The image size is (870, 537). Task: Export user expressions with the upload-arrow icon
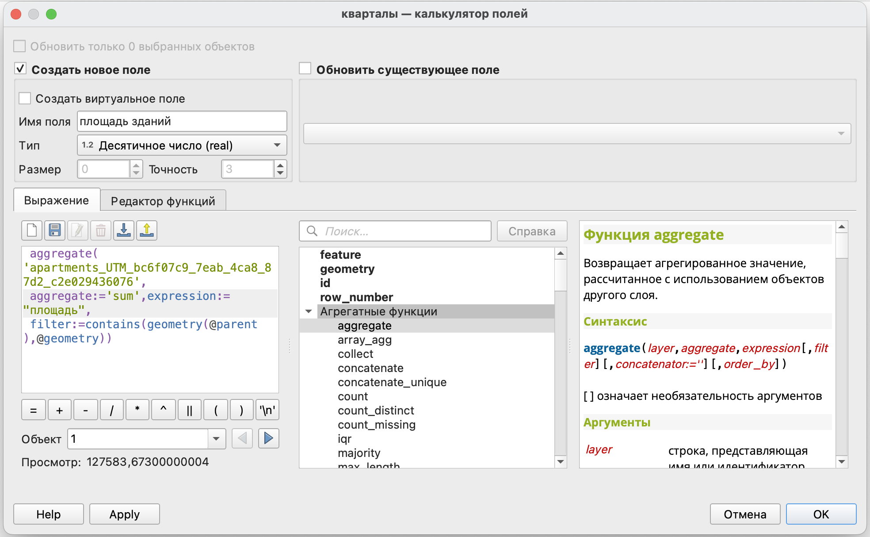pos(147,230)
